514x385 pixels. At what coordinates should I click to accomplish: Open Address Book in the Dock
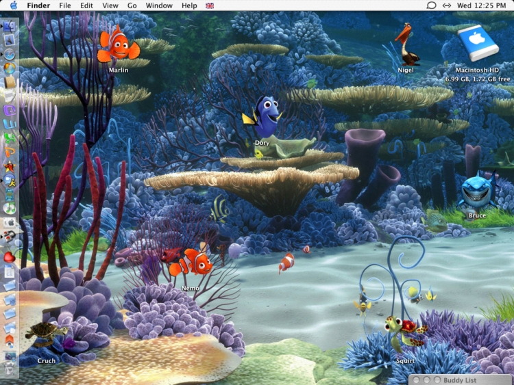tap(10, 82)
